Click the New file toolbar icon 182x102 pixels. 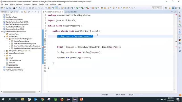[x=2, y=8]
